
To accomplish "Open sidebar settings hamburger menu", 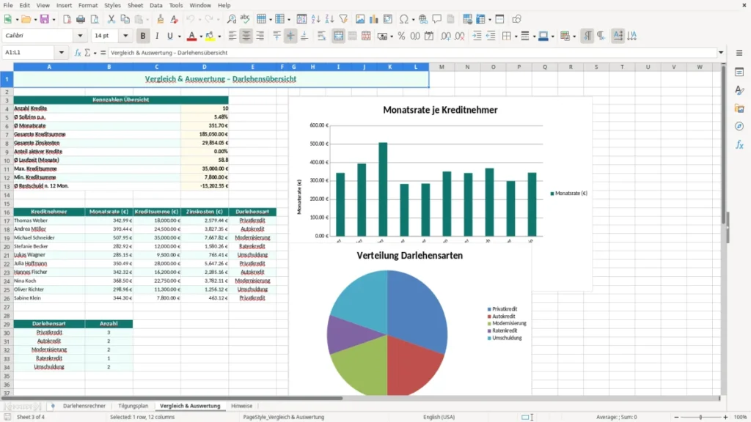I will point(739,53).
